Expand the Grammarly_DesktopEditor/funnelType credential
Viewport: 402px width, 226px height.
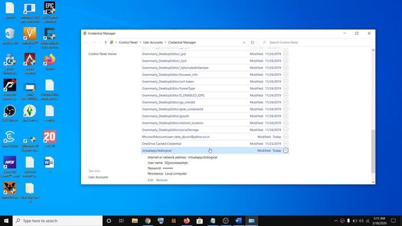pos(286,89)
